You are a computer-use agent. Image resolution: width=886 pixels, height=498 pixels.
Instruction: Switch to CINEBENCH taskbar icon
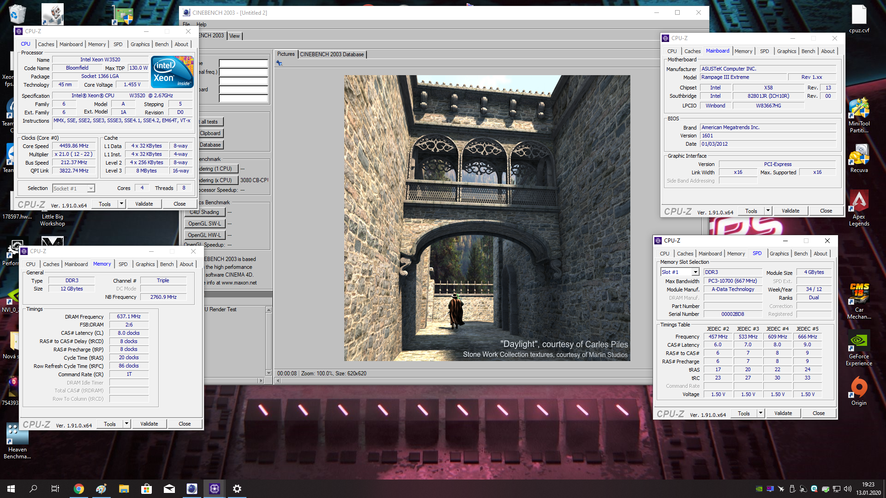(x=192, y=489)
